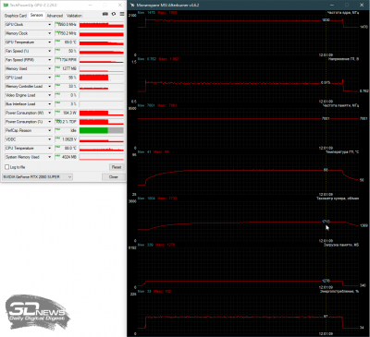Minimize the MSI Afterburner monitoring window

(x=332, y=6)
